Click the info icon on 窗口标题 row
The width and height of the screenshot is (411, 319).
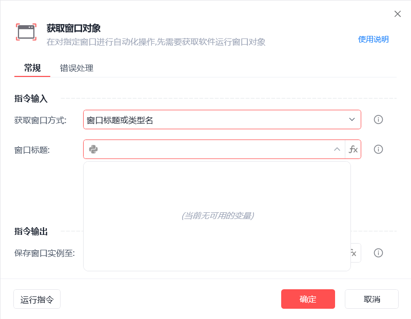(379, 149)
